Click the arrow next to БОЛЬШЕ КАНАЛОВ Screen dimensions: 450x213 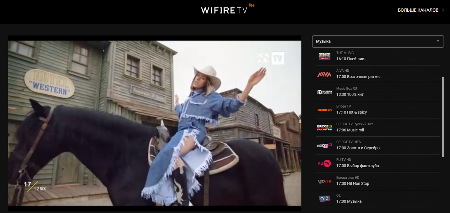point(443,10)
